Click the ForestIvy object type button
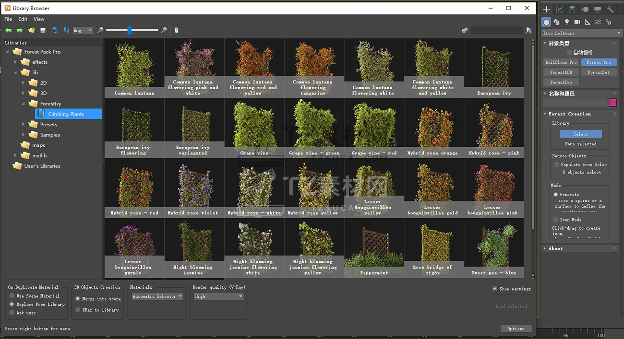624x339 pixels. [561, 82]
